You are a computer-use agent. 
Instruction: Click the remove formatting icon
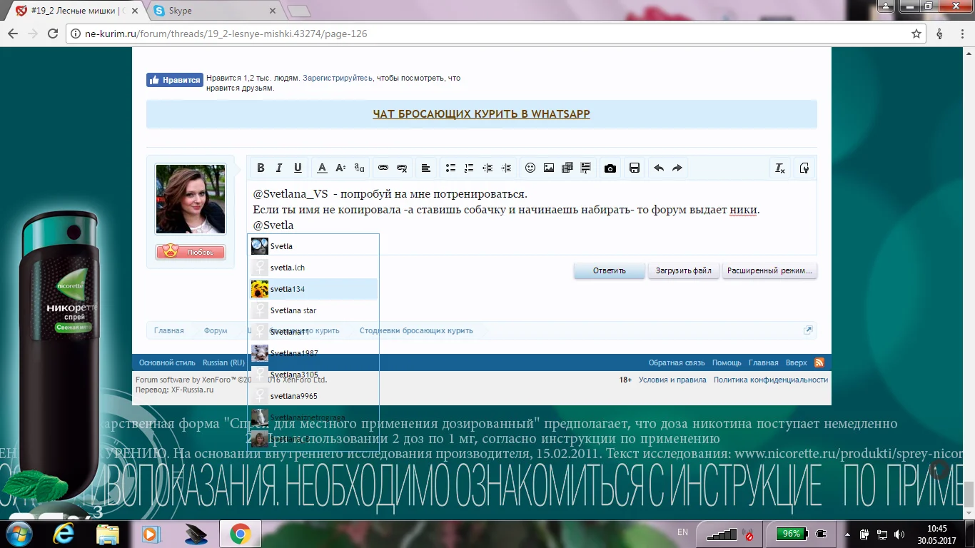pos(780,168)
